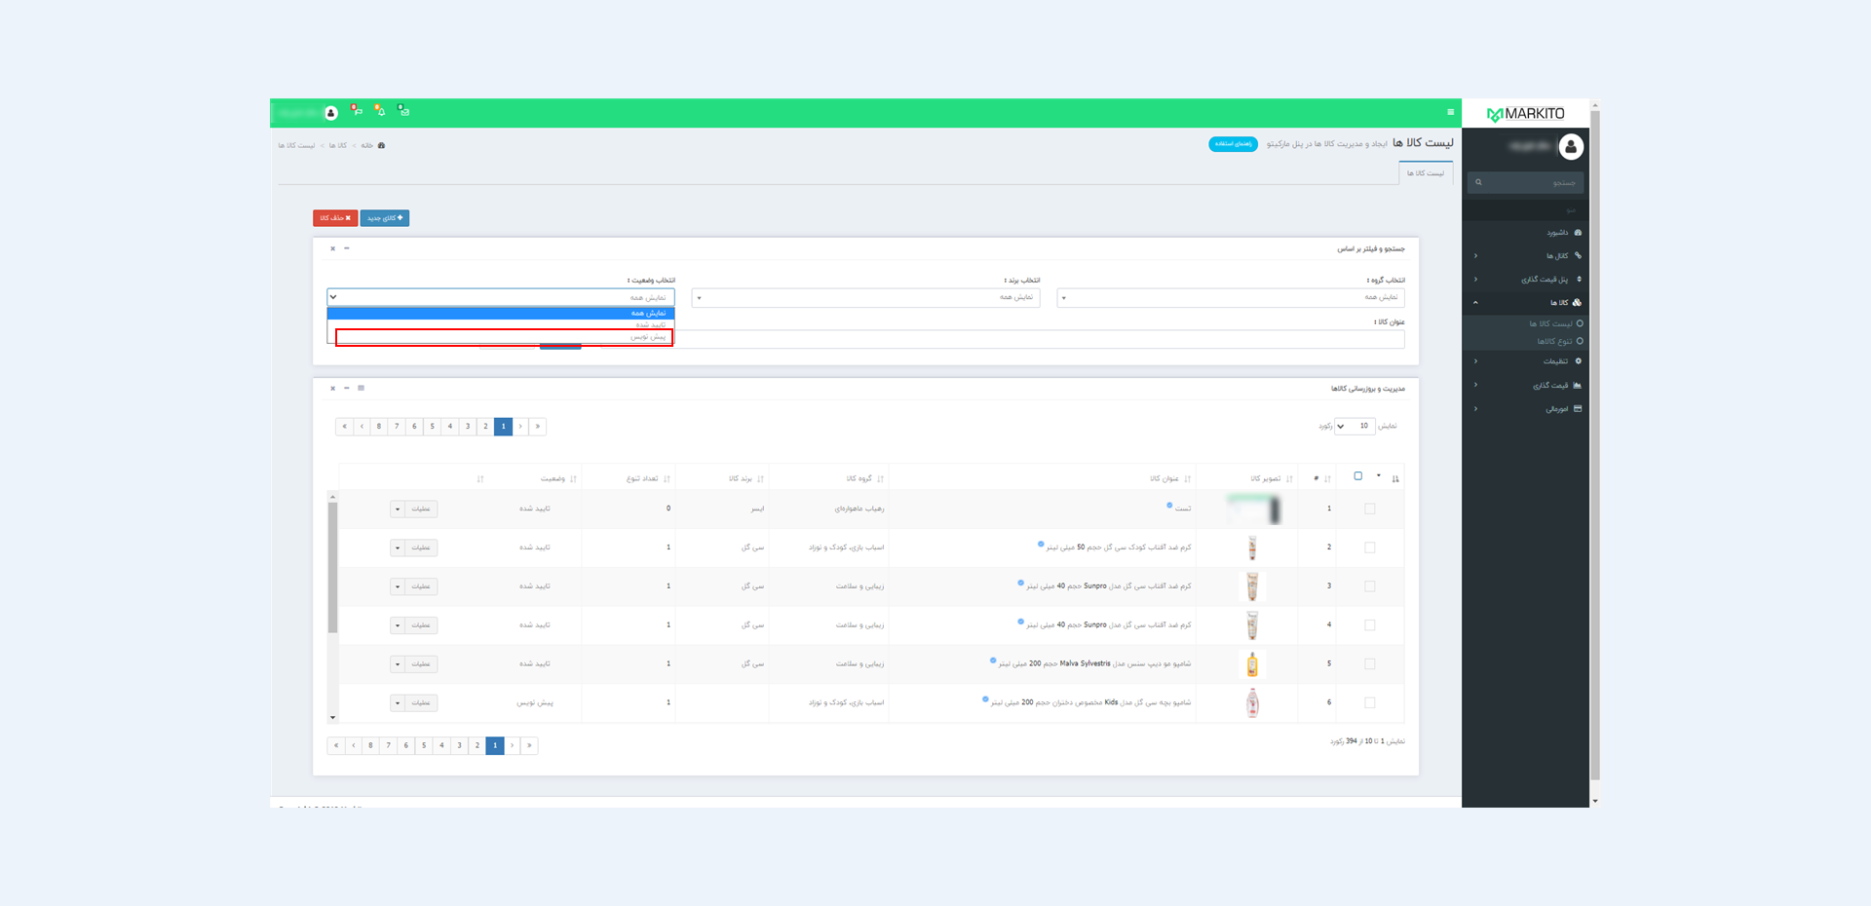The height and width of the screenshot is (906, 1871).
Task: Click the انتخاب وضعیت select box
Action: (501, 298)
